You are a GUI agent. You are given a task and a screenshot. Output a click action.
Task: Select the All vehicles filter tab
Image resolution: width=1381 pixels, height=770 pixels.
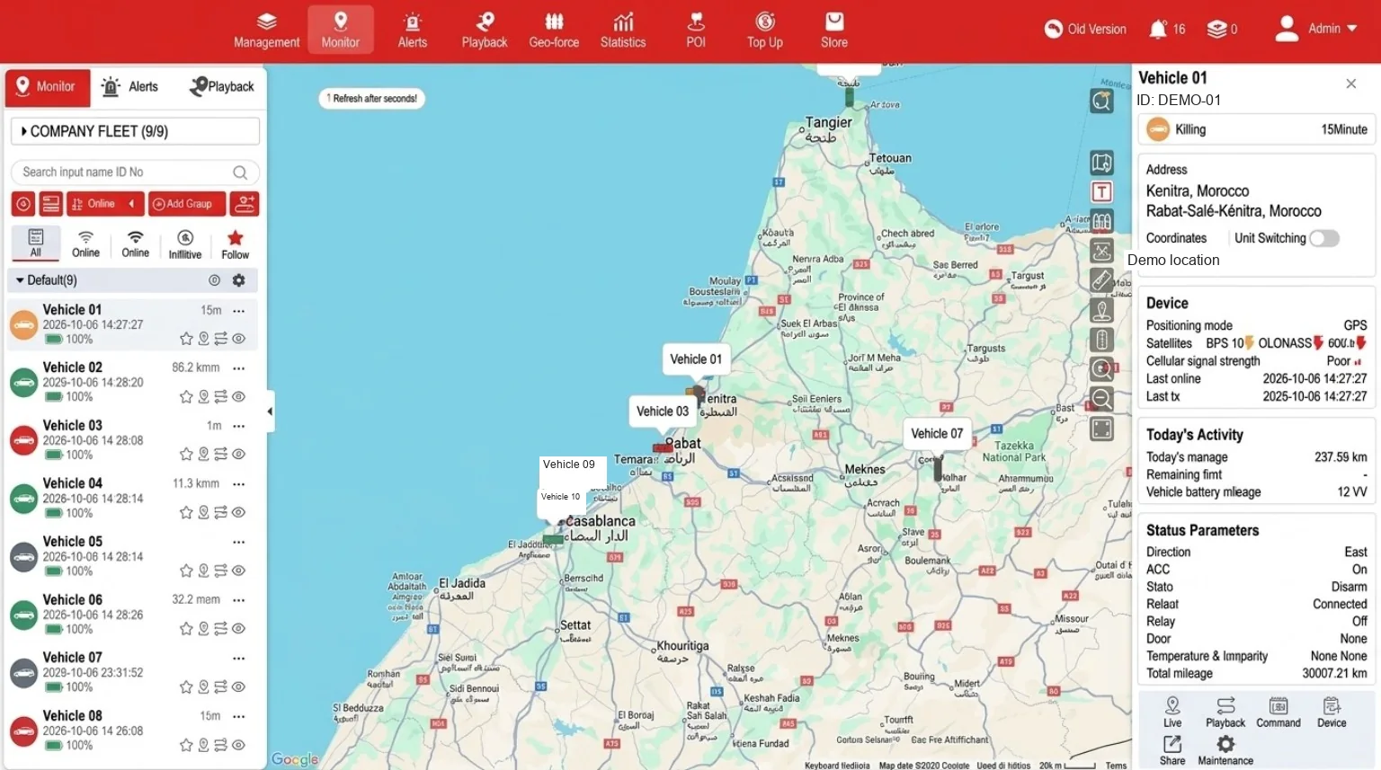[x=36, y=243]
